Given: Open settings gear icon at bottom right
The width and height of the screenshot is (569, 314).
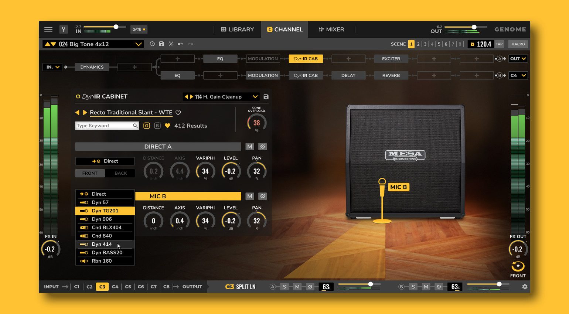Looking at the screenshot, I should tap(525, 287).
